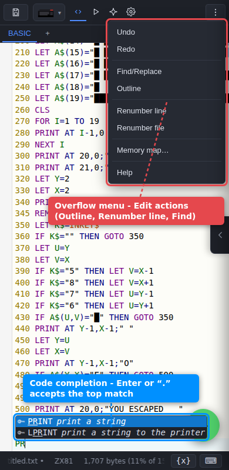
Task: Accept the PRINT completion suggestion
Action: click(111, 421)
